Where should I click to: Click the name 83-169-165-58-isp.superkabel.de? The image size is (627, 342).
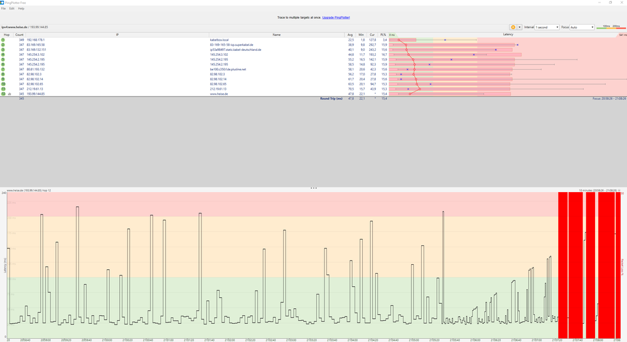(232, 45)
